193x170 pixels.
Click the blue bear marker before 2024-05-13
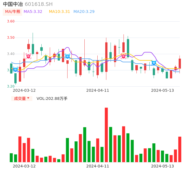pyautogui.click(x=154, y=63)
